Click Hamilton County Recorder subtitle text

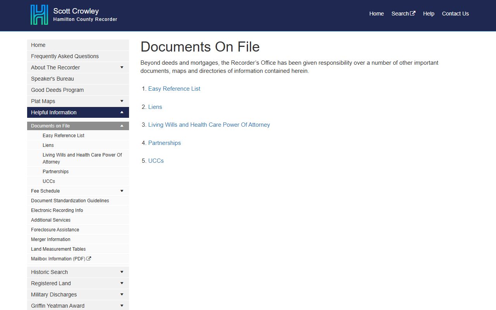[x=85, y=19]
